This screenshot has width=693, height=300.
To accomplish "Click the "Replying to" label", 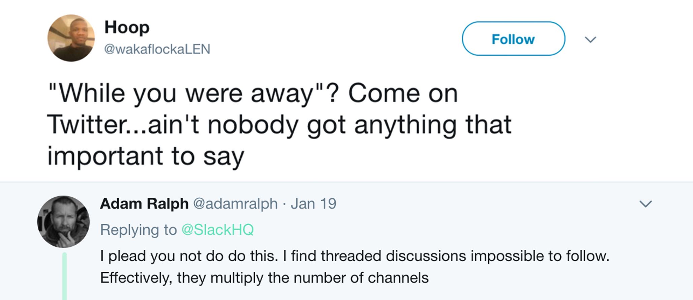I will tap(139, 230).
